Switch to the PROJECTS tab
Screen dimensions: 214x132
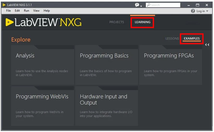click(117, 22)
